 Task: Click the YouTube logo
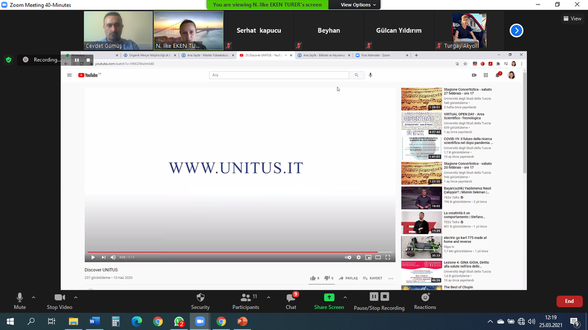[89, 75]
